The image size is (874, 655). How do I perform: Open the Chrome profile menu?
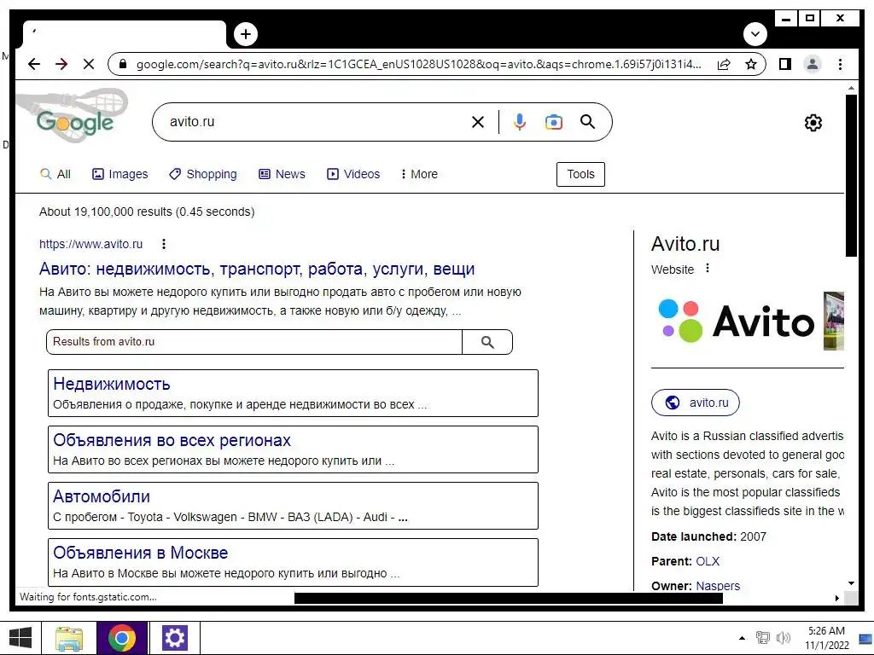pos(813,64)
